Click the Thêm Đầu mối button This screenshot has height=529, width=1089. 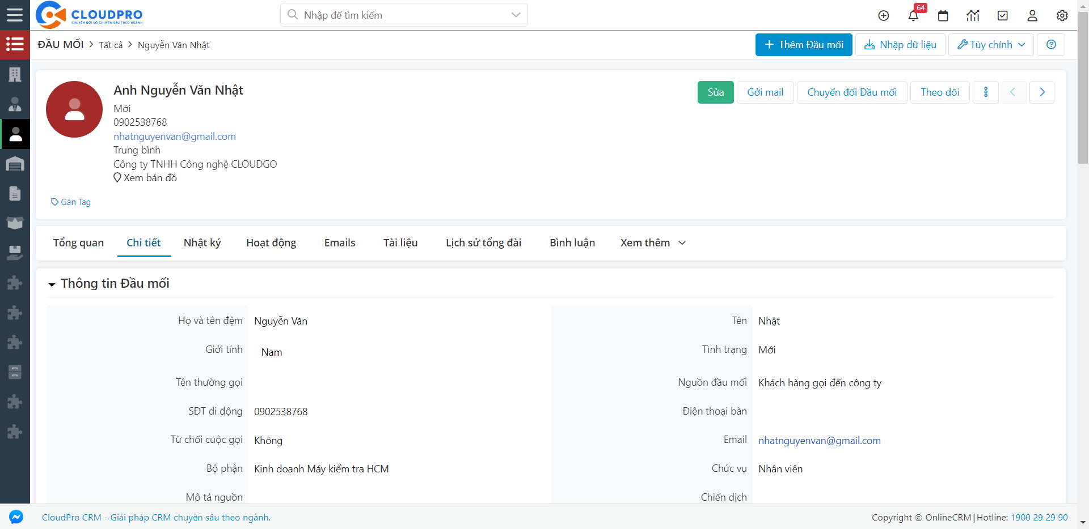pyautogui.click(x=804, y=45)
